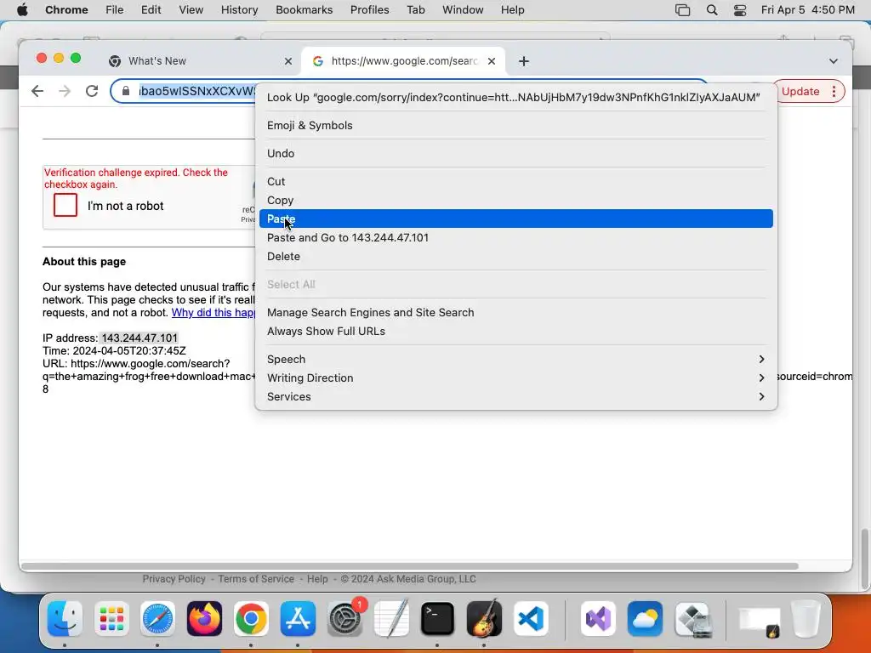Click the red Update button

click(x=800, y=92)
